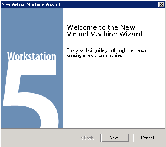
Task: Click the Next > button
Action: [115, 138]
